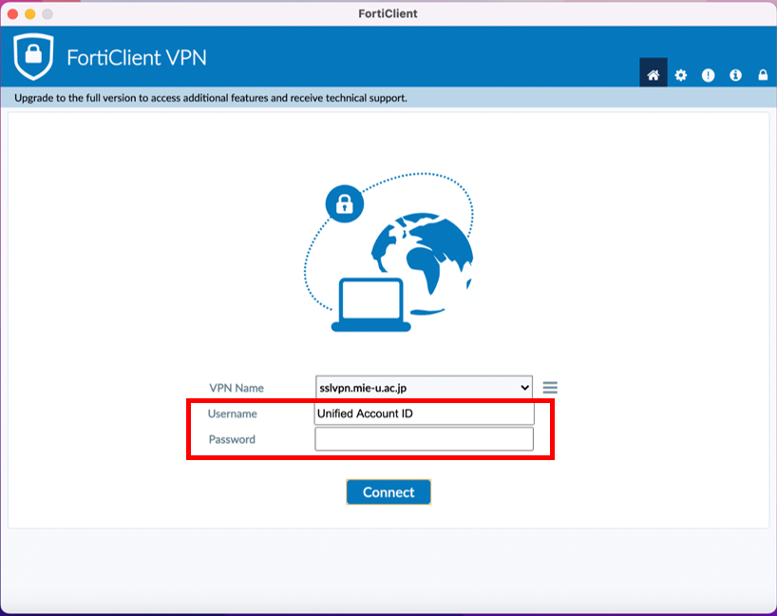This screenshot has width=777, height=616.
Task: Click the Connect button
Action: point(388,492)
